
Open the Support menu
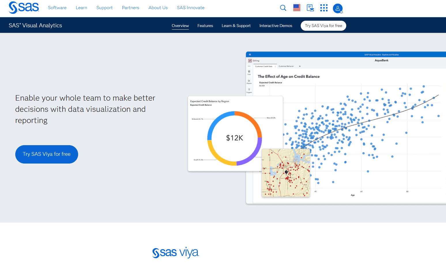click(104, 8)
